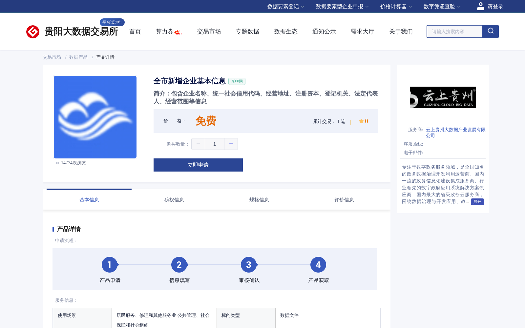This screenshot has height=328, width=525.
Task: Open 交易市场 navigation item
Action: (209, 31)
